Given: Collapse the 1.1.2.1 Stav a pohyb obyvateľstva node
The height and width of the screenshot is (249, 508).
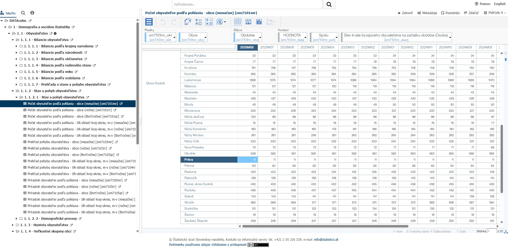Looking at the screenshot, I should point(16,97).
